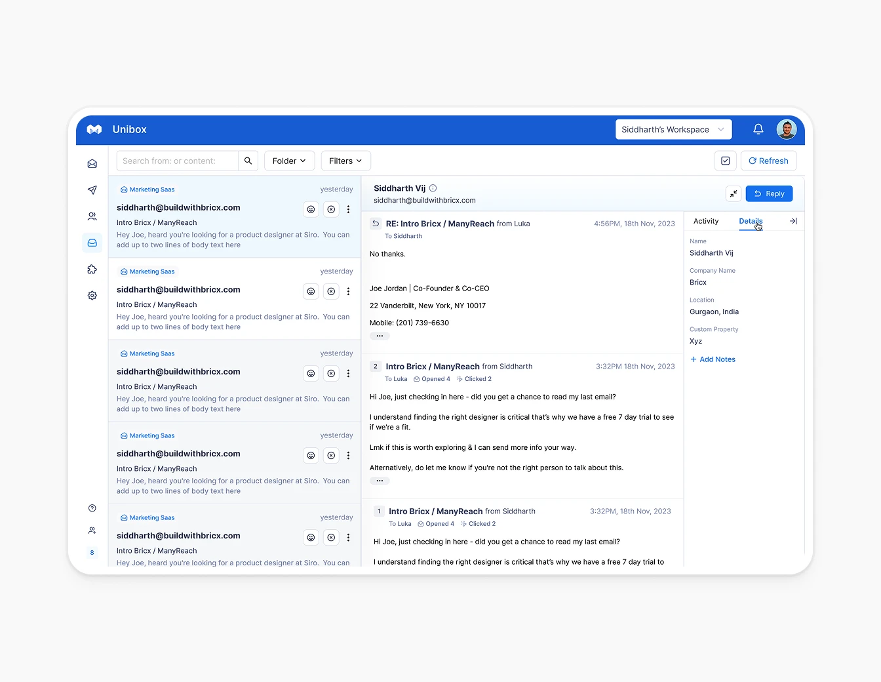Open the email Inbox section in sidebar
Screen dimensions: 881x682
pos(92,163)
